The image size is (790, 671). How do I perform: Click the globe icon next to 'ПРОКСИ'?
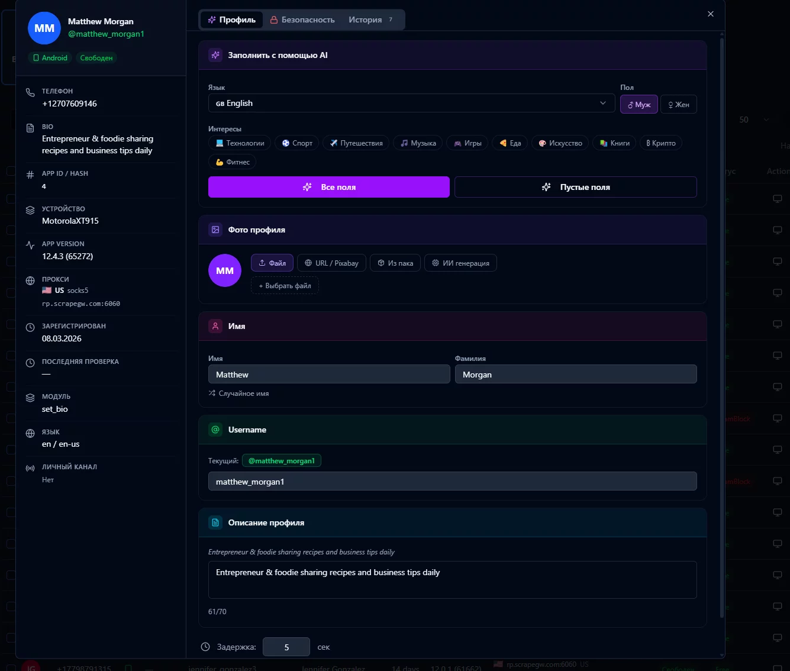pyautogui.click(x=30, y=280)
